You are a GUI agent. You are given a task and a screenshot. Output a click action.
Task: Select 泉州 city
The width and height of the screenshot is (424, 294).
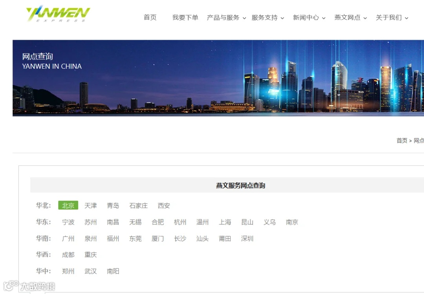click(91, 239)
